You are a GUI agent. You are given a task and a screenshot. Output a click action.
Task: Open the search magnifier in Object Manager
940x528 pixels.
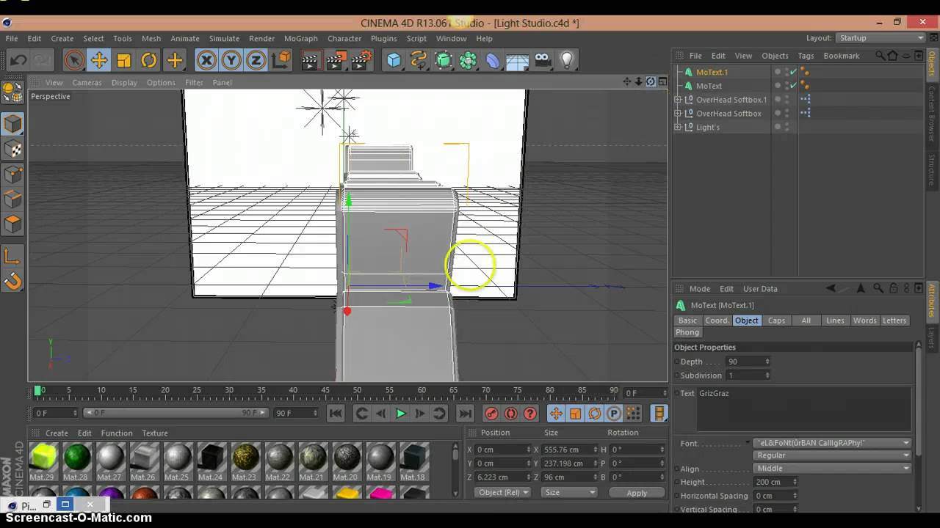coord(880,55)
